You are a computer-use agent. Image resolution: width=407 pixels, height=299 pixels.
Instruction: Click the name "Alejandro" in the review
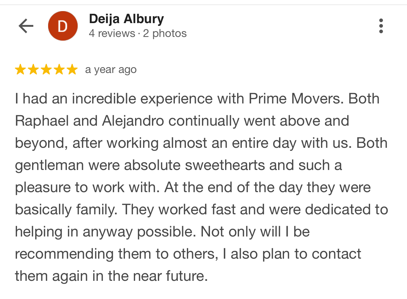coord(133,121)
